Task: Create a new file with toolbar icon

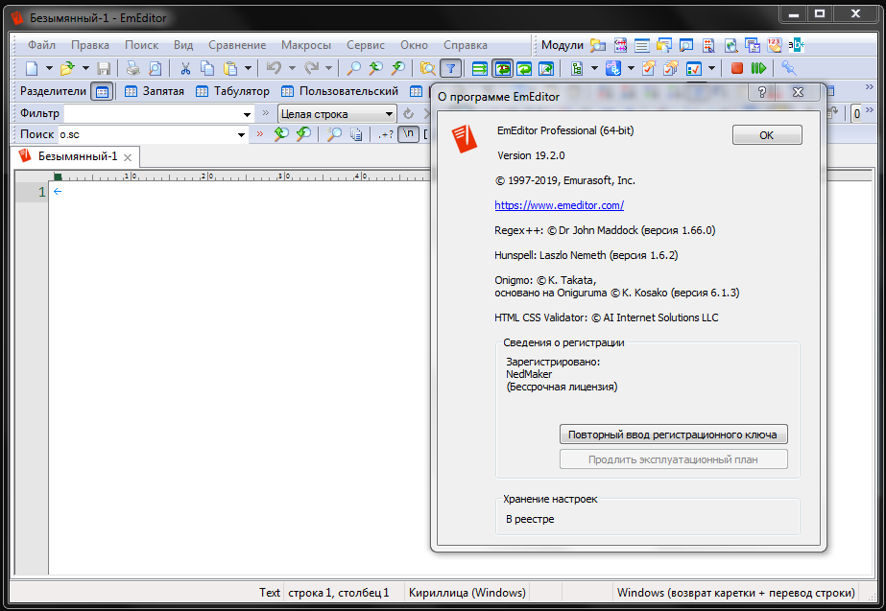Action: point(32,69)
